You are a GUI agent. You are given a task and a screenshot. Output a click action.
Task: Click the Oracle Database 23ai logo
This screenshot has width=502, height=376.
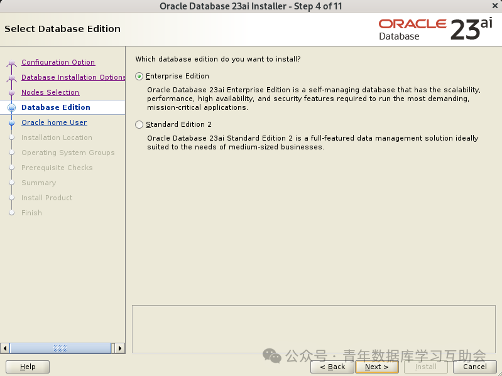(435, 30)
